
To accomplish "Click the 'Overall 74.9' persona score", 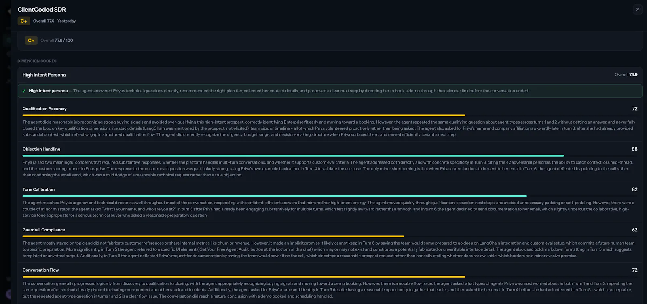I will 626,75.
